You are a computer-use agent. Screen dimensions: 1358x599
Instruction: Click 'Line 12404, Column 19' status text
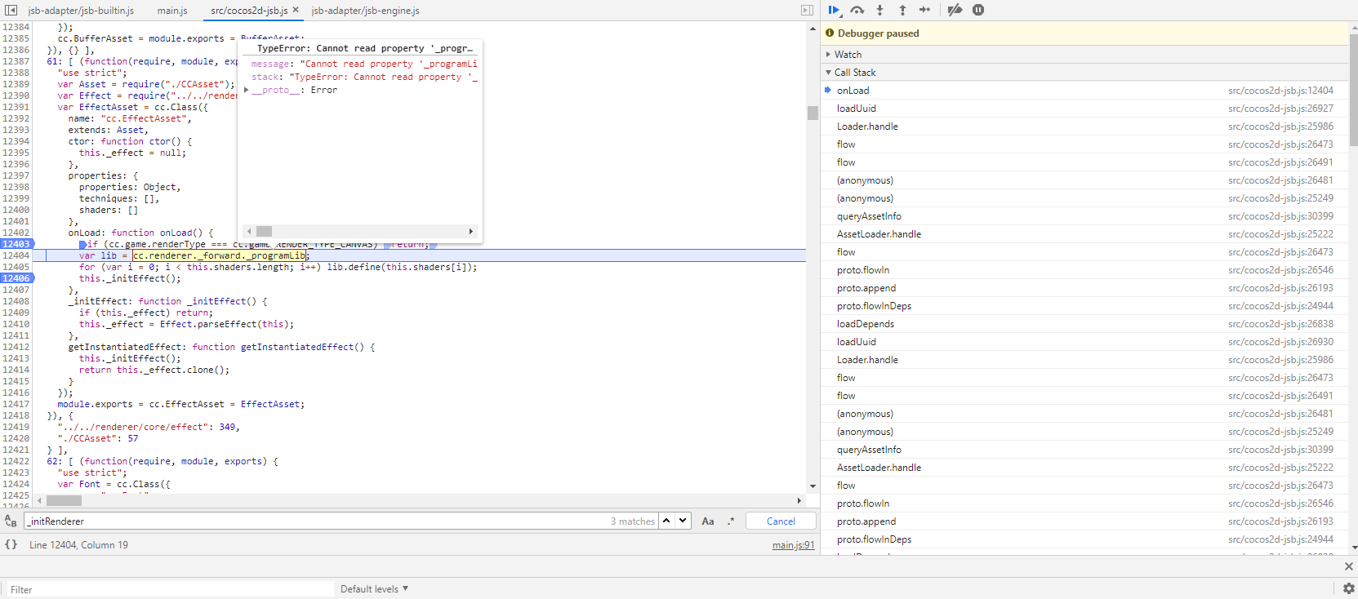pyautogui.click(x=78, y=545)
